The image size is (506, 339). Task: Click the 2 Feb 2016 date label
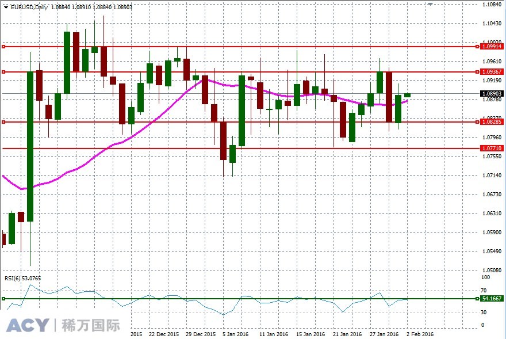point(420,334)
